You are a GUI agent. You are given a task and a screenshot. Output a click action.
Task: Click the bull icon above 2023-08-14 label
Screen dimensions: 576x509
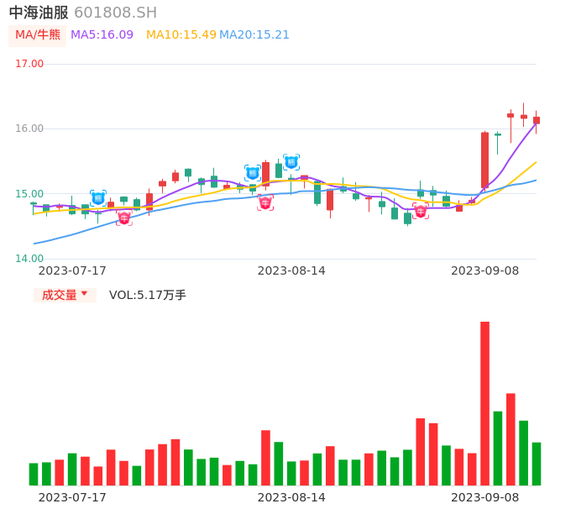coord(265,203)
